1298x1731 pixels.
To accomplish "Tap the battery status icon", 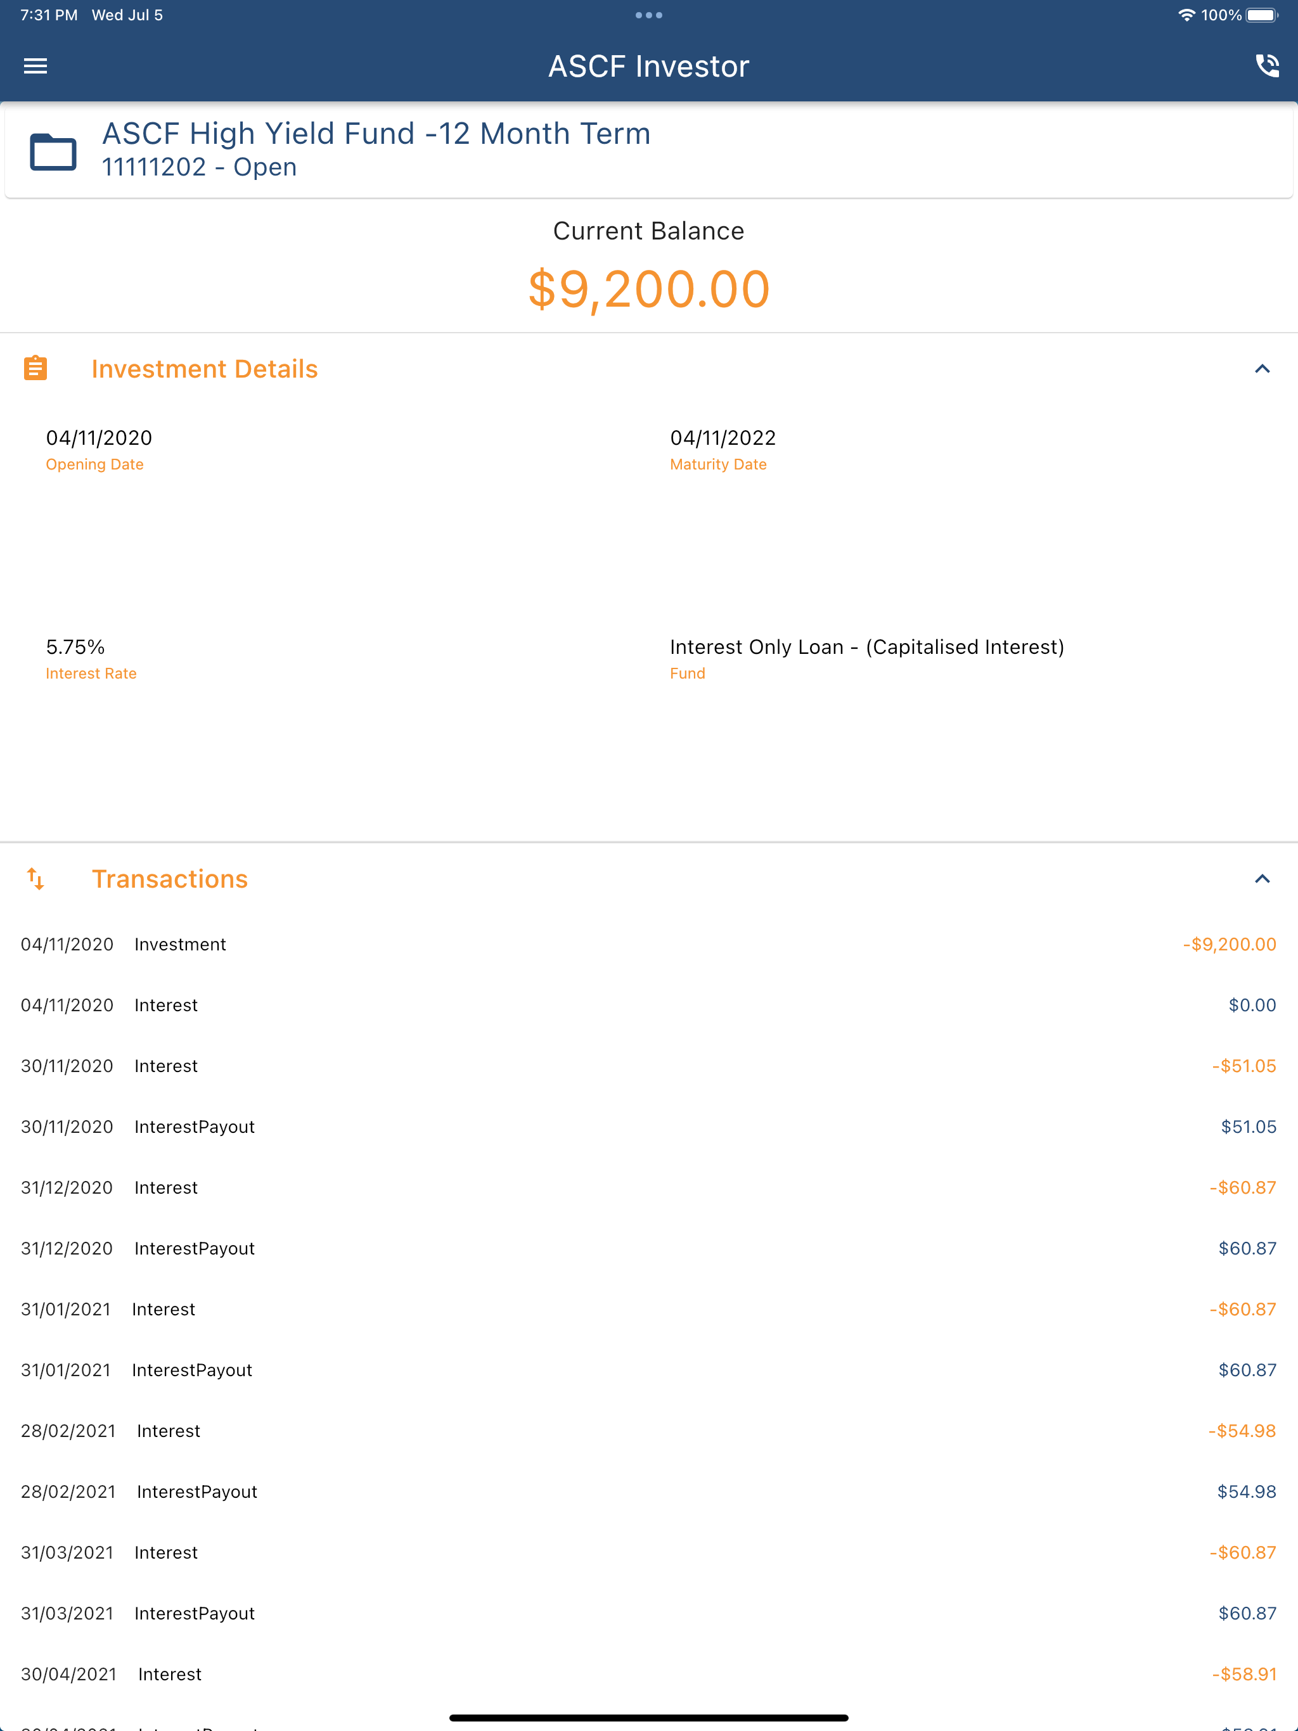I will 1262,15.
